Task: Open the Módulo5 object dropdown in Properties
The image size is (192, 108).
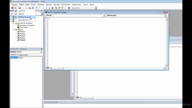Action: [x=41, y=52]
